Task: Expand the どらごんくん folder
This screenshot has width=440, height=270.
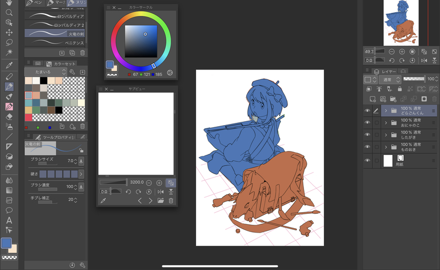Action: click(x=386, y=111)
